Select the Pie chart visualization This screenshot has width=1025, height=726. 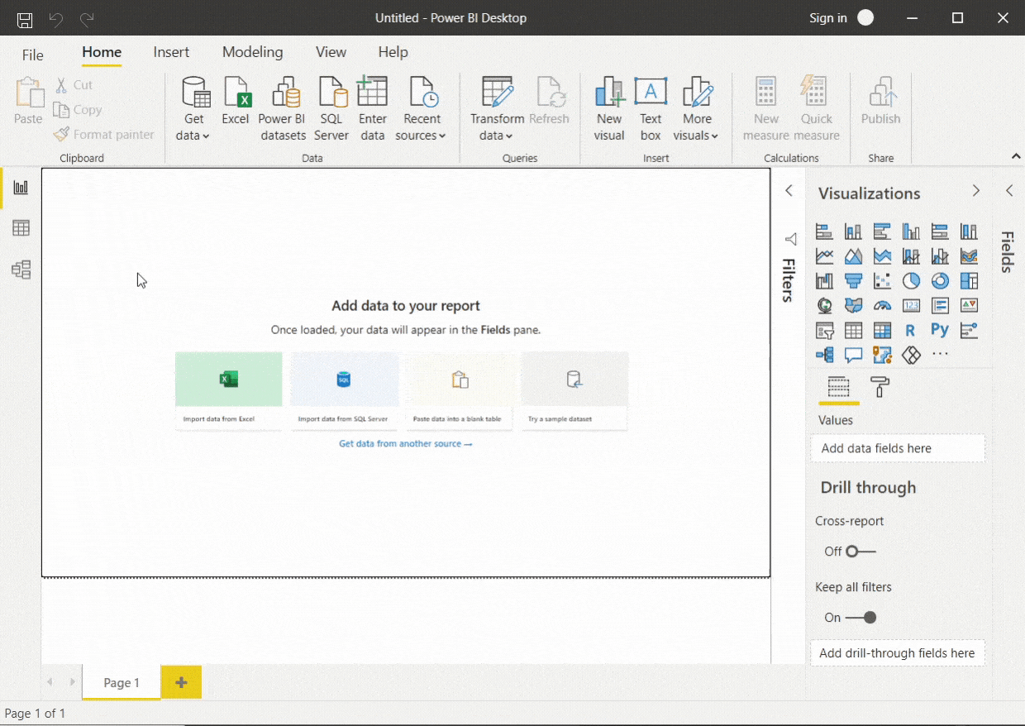coord(911,281)
